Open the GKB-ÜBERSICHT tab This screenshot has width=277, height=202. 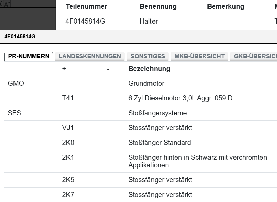[x=255, y=56]
